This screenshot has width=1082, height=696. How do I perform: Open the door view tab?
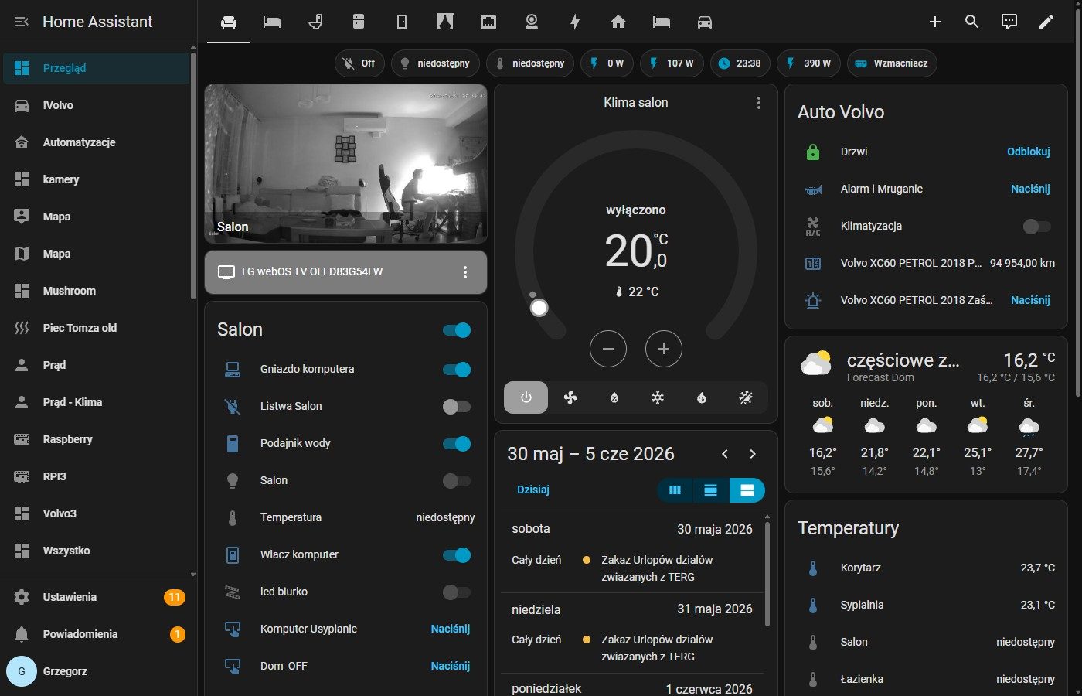(x=402, y=22)
